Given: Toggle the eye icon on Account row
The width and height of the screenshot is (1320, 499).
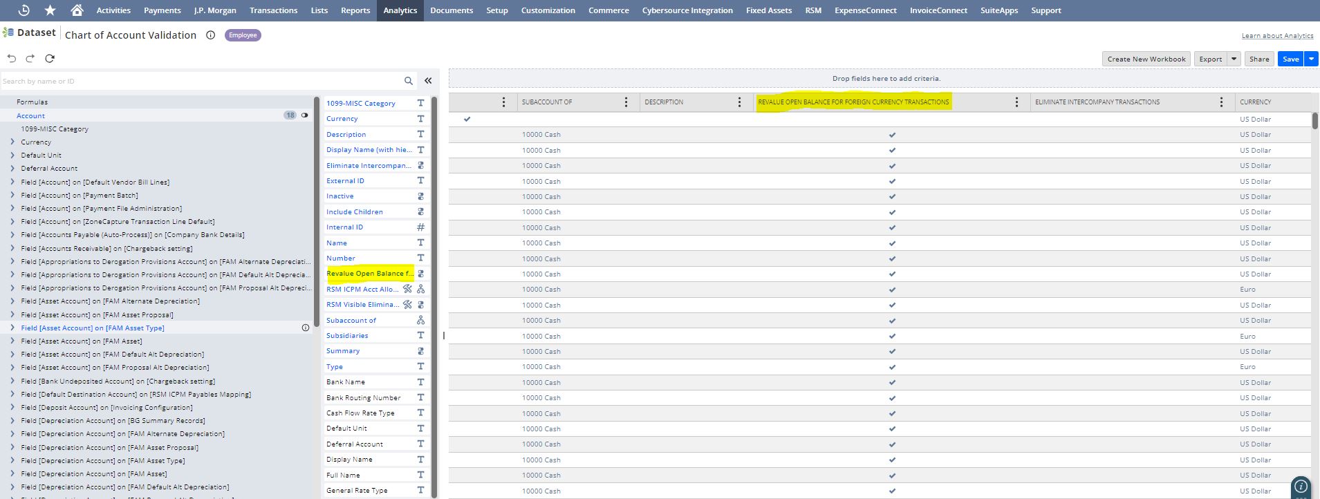Looking at the screenshot, I should coord(304,115).
